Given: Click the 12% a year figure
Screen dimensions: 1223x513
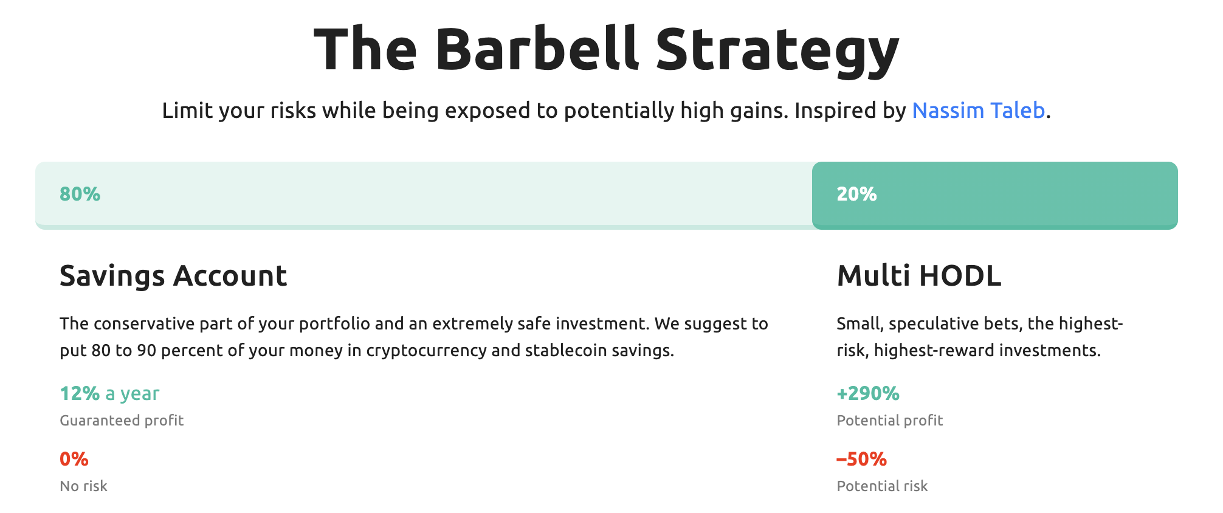Looking at the screenshot, I should click(109, 393).
